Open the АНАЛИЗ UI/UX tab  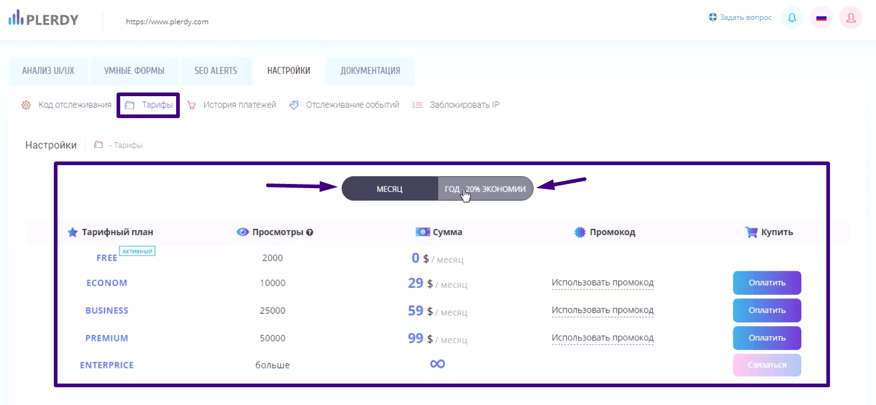tap(48, 71)
